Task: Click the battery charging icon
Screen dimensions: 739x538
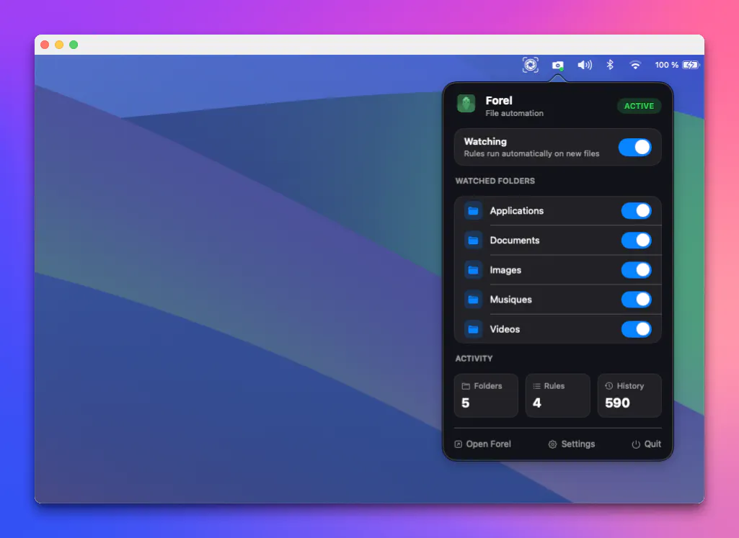Action: (691, 65)
